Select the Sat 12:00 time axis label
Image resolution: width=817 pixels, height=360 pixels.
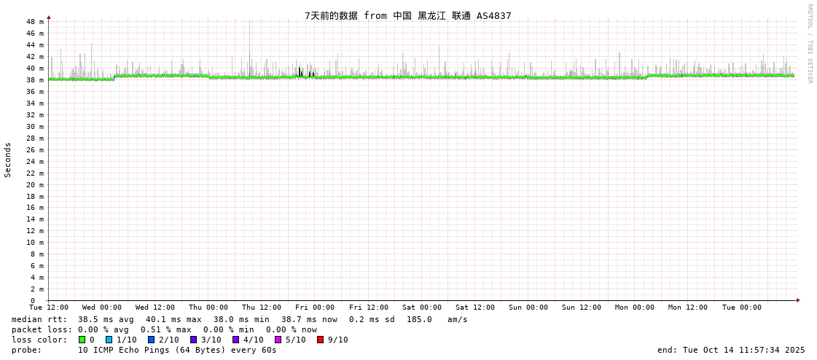(475, 308)
